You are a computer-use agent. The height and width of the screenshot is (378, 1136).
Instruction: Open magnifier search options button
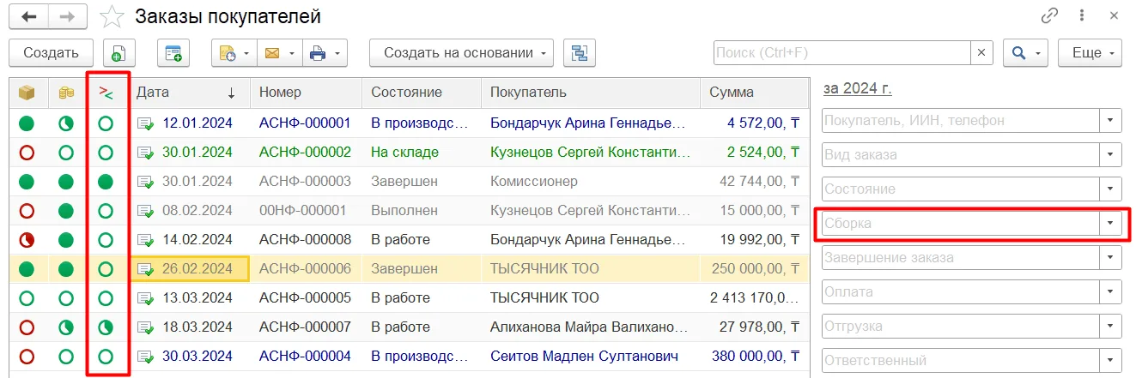coord(1025,53)
